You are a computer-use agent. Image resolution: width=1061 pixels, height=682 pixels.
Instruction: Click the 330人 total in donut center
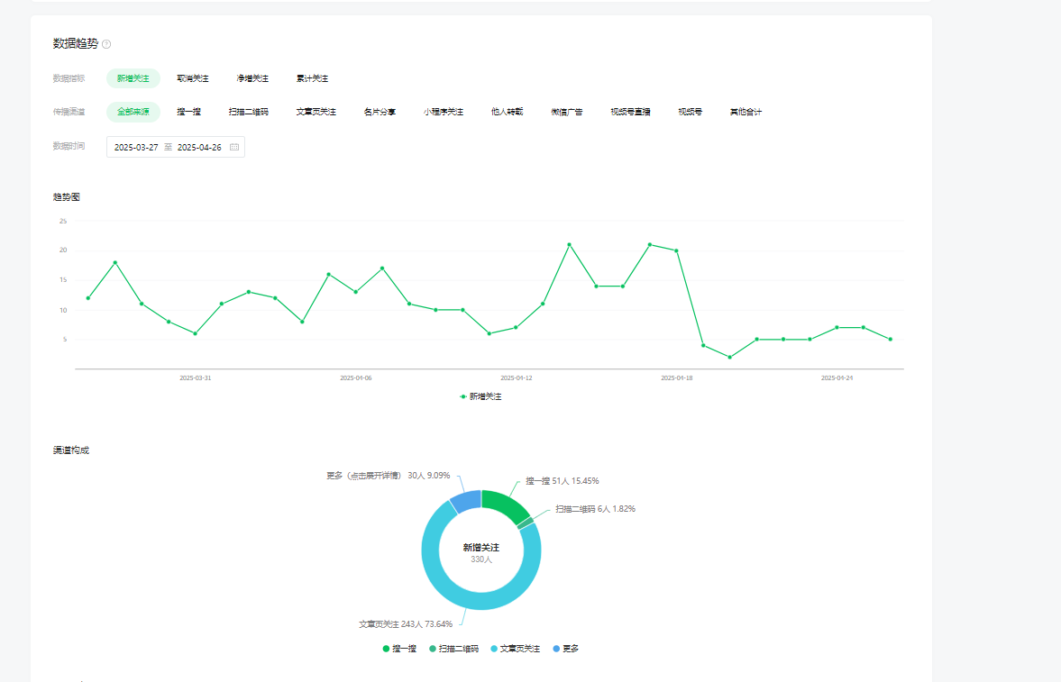point(481,559)
